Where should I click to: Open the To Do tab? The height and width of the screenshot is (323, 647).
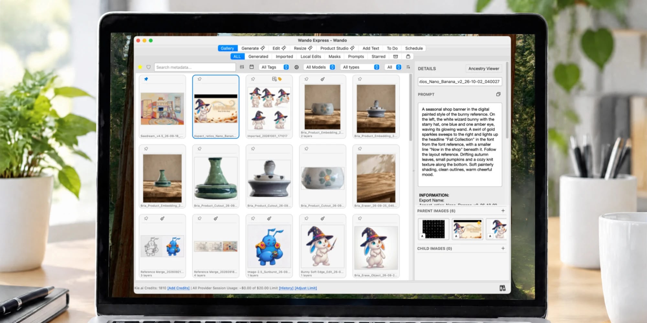coord(392,48)
